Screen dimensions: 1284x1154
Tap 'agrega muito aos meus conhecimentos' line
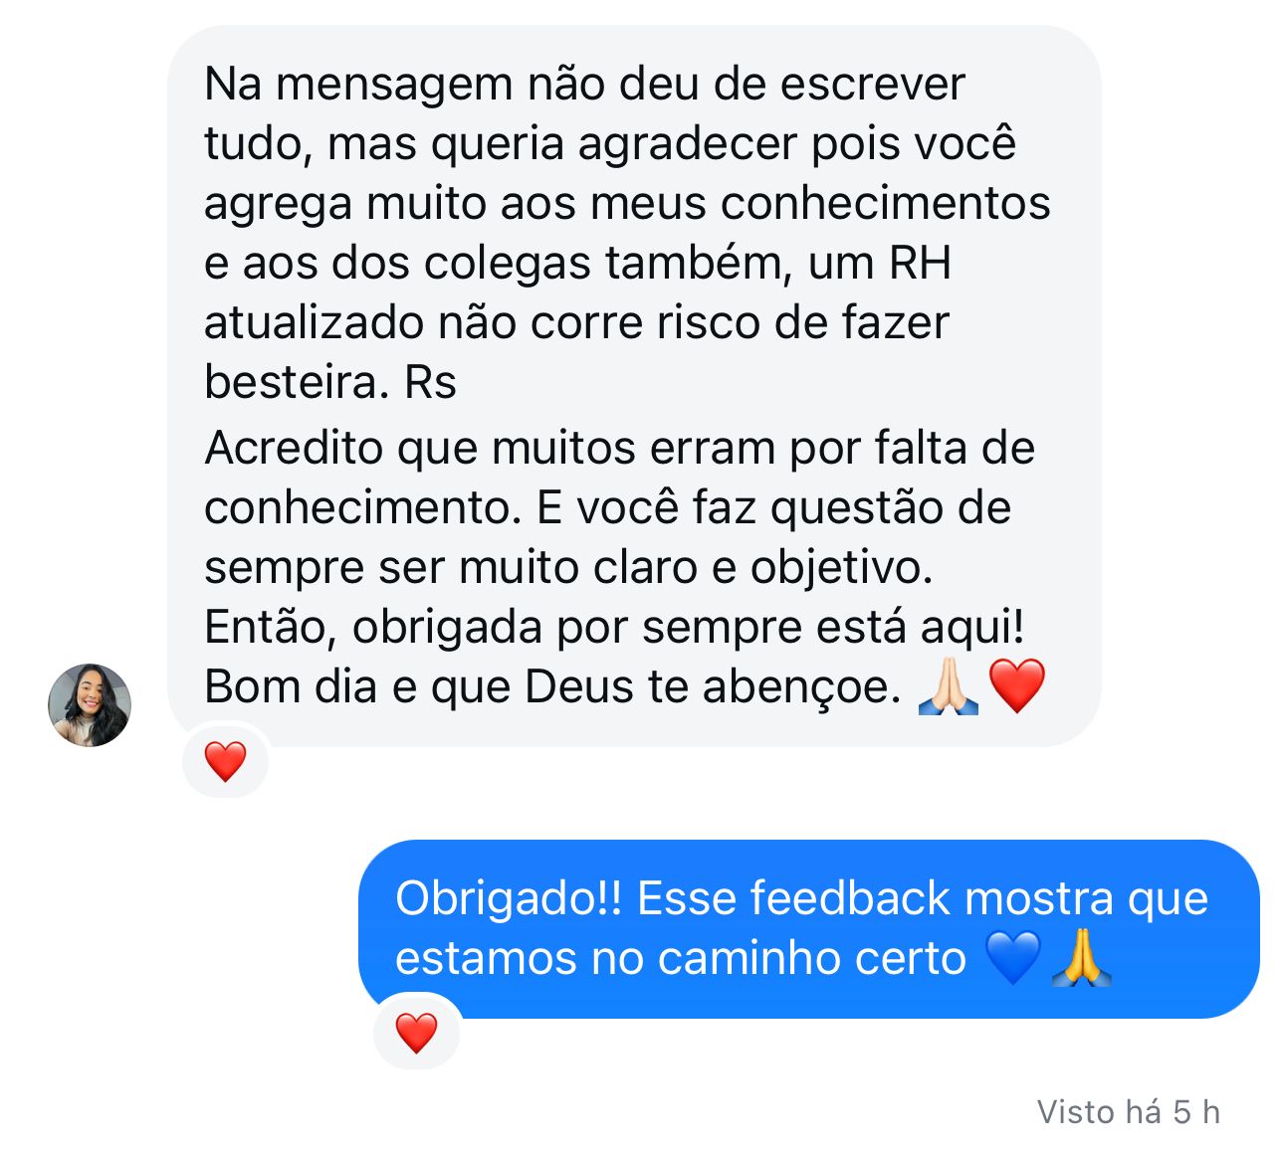tap(627, 203)
